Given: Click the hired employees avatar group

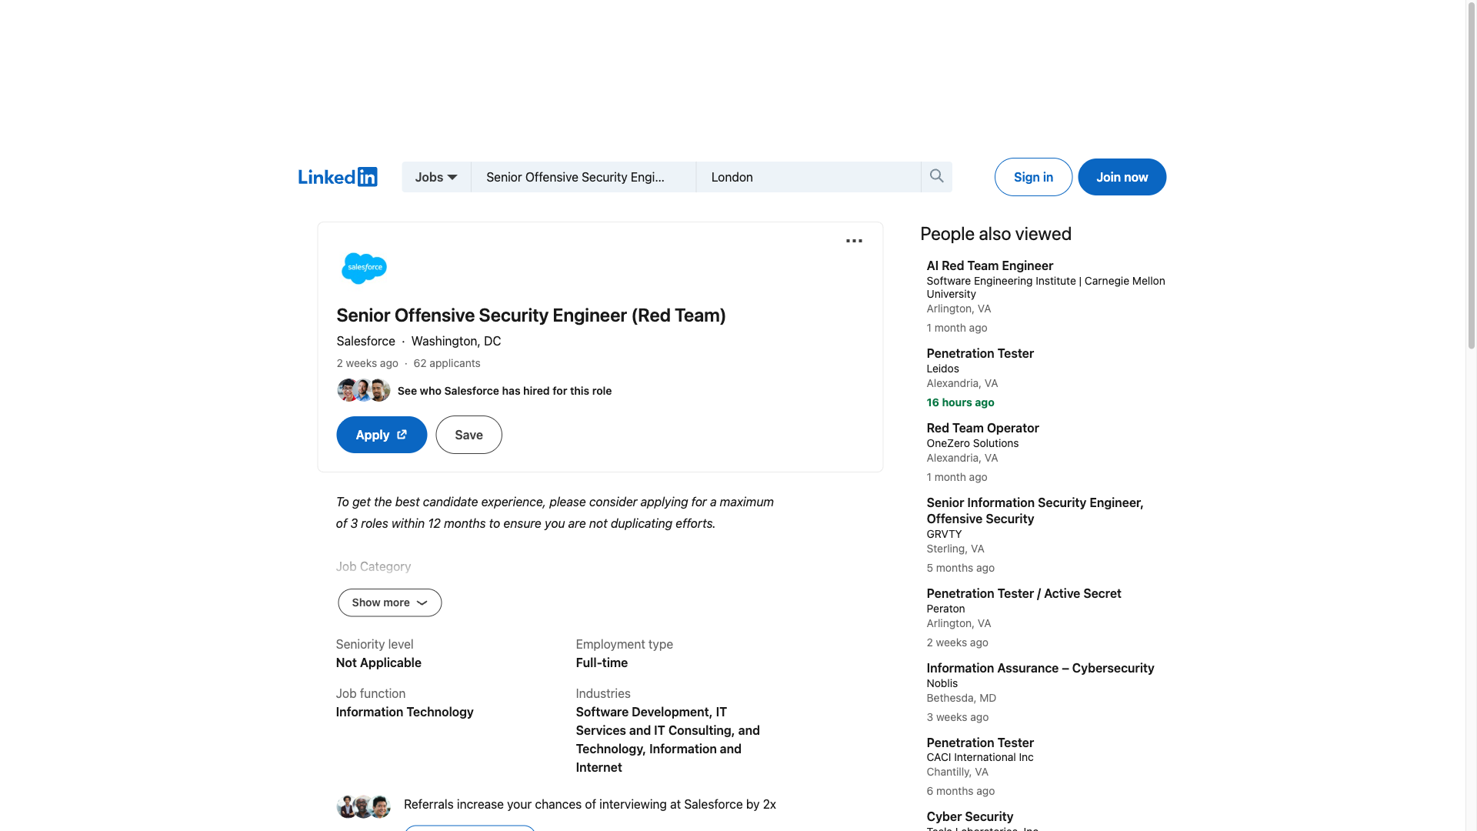Looking at the screenshot, I should pos(363,390).
